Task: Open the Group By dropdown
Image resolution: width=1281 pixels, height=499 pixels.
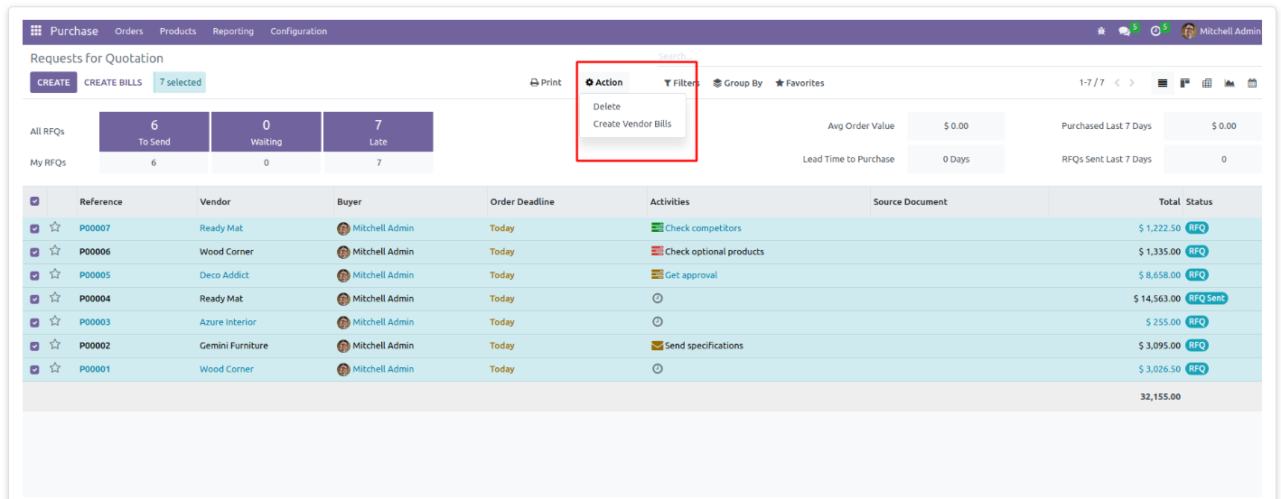Action: tap(737, 83)
